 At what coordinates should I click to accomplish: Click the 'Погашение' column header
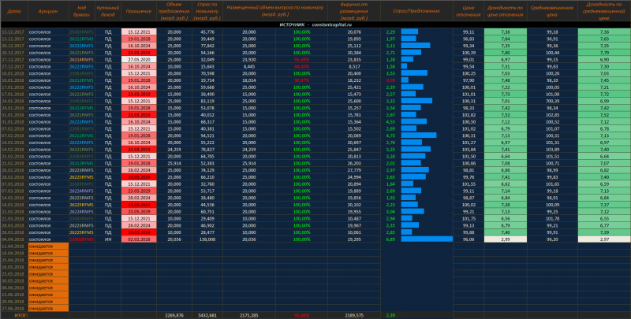click(138, 13)
